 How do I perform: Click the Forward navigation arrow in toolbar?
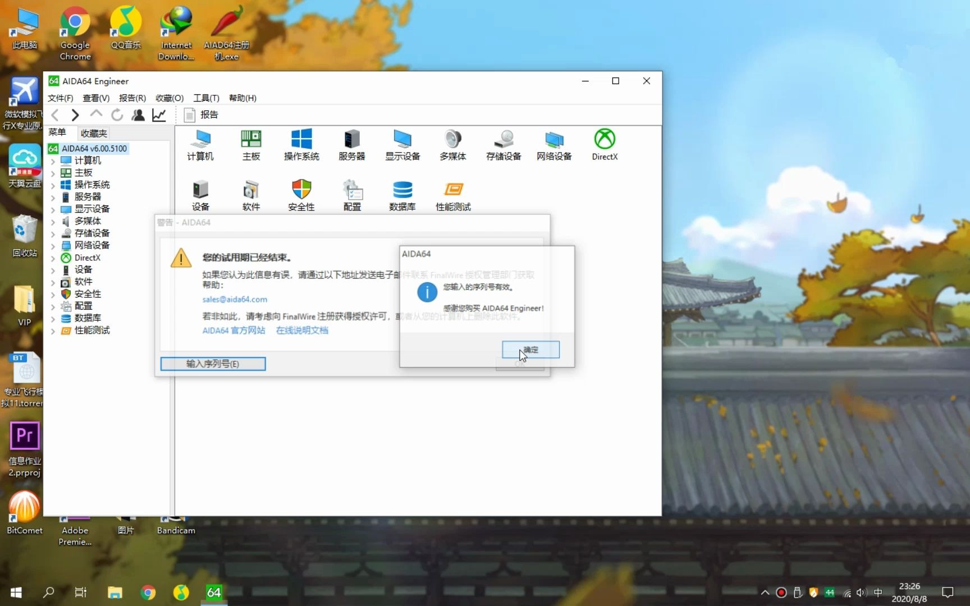point(75,115)
